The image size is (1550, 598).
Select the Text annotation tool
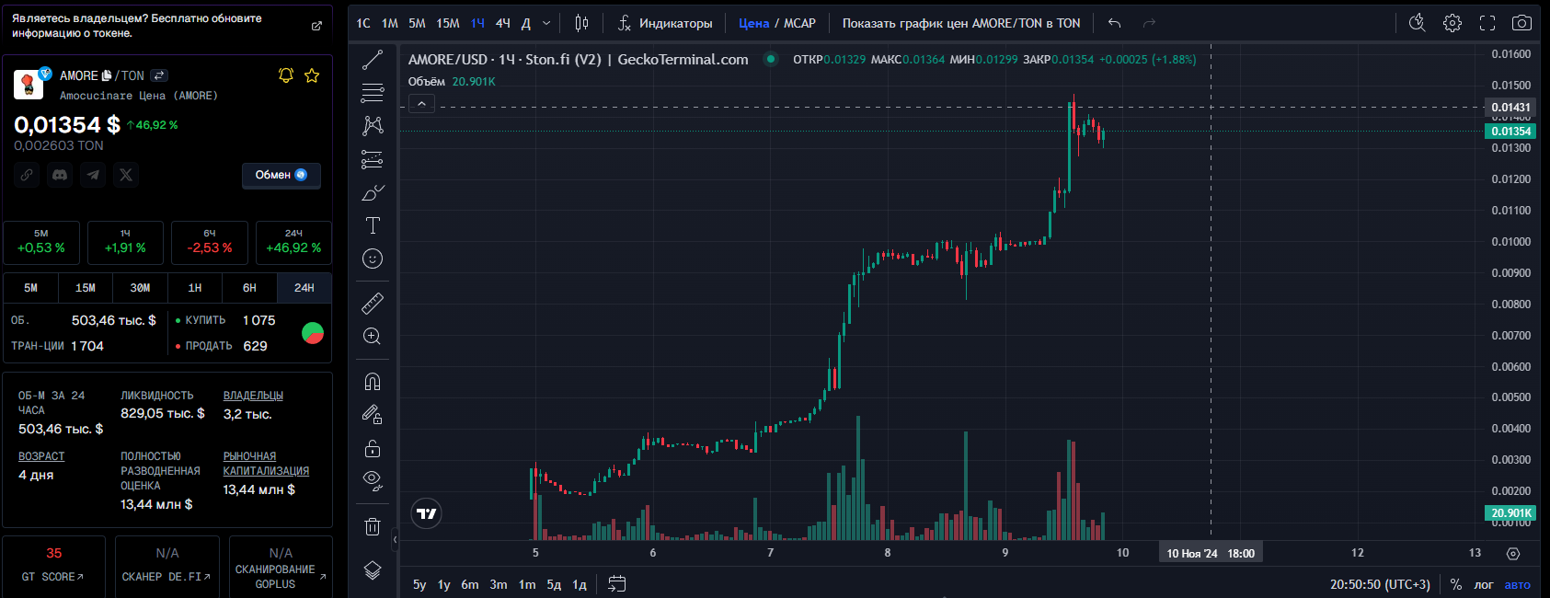373,225
